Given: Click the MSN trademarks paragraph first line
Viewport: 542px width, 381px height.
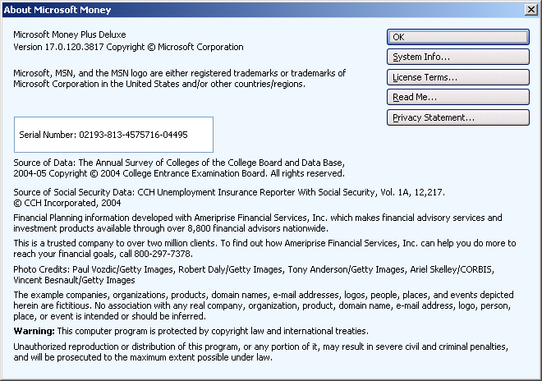Looking at the screenshot, I should coord(179,73).
